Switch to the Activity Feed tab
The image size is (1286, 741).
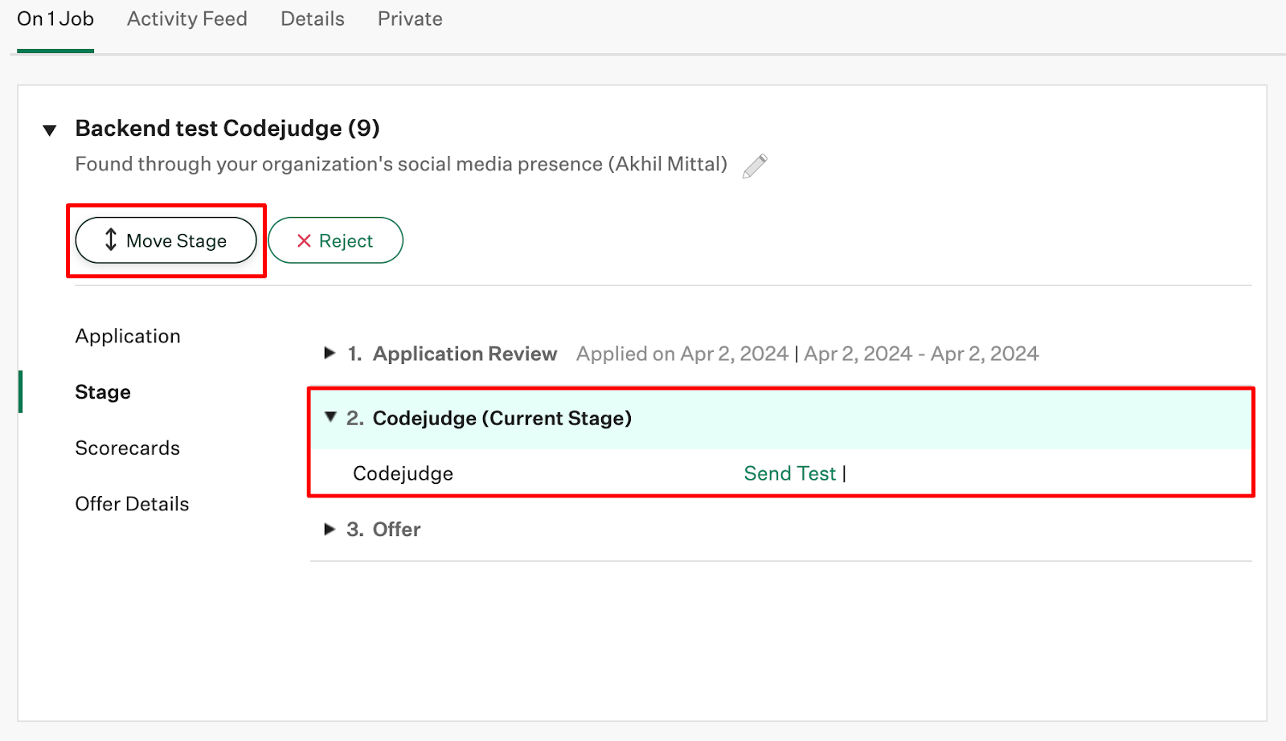pyautogui.click(x=187, y=18)
